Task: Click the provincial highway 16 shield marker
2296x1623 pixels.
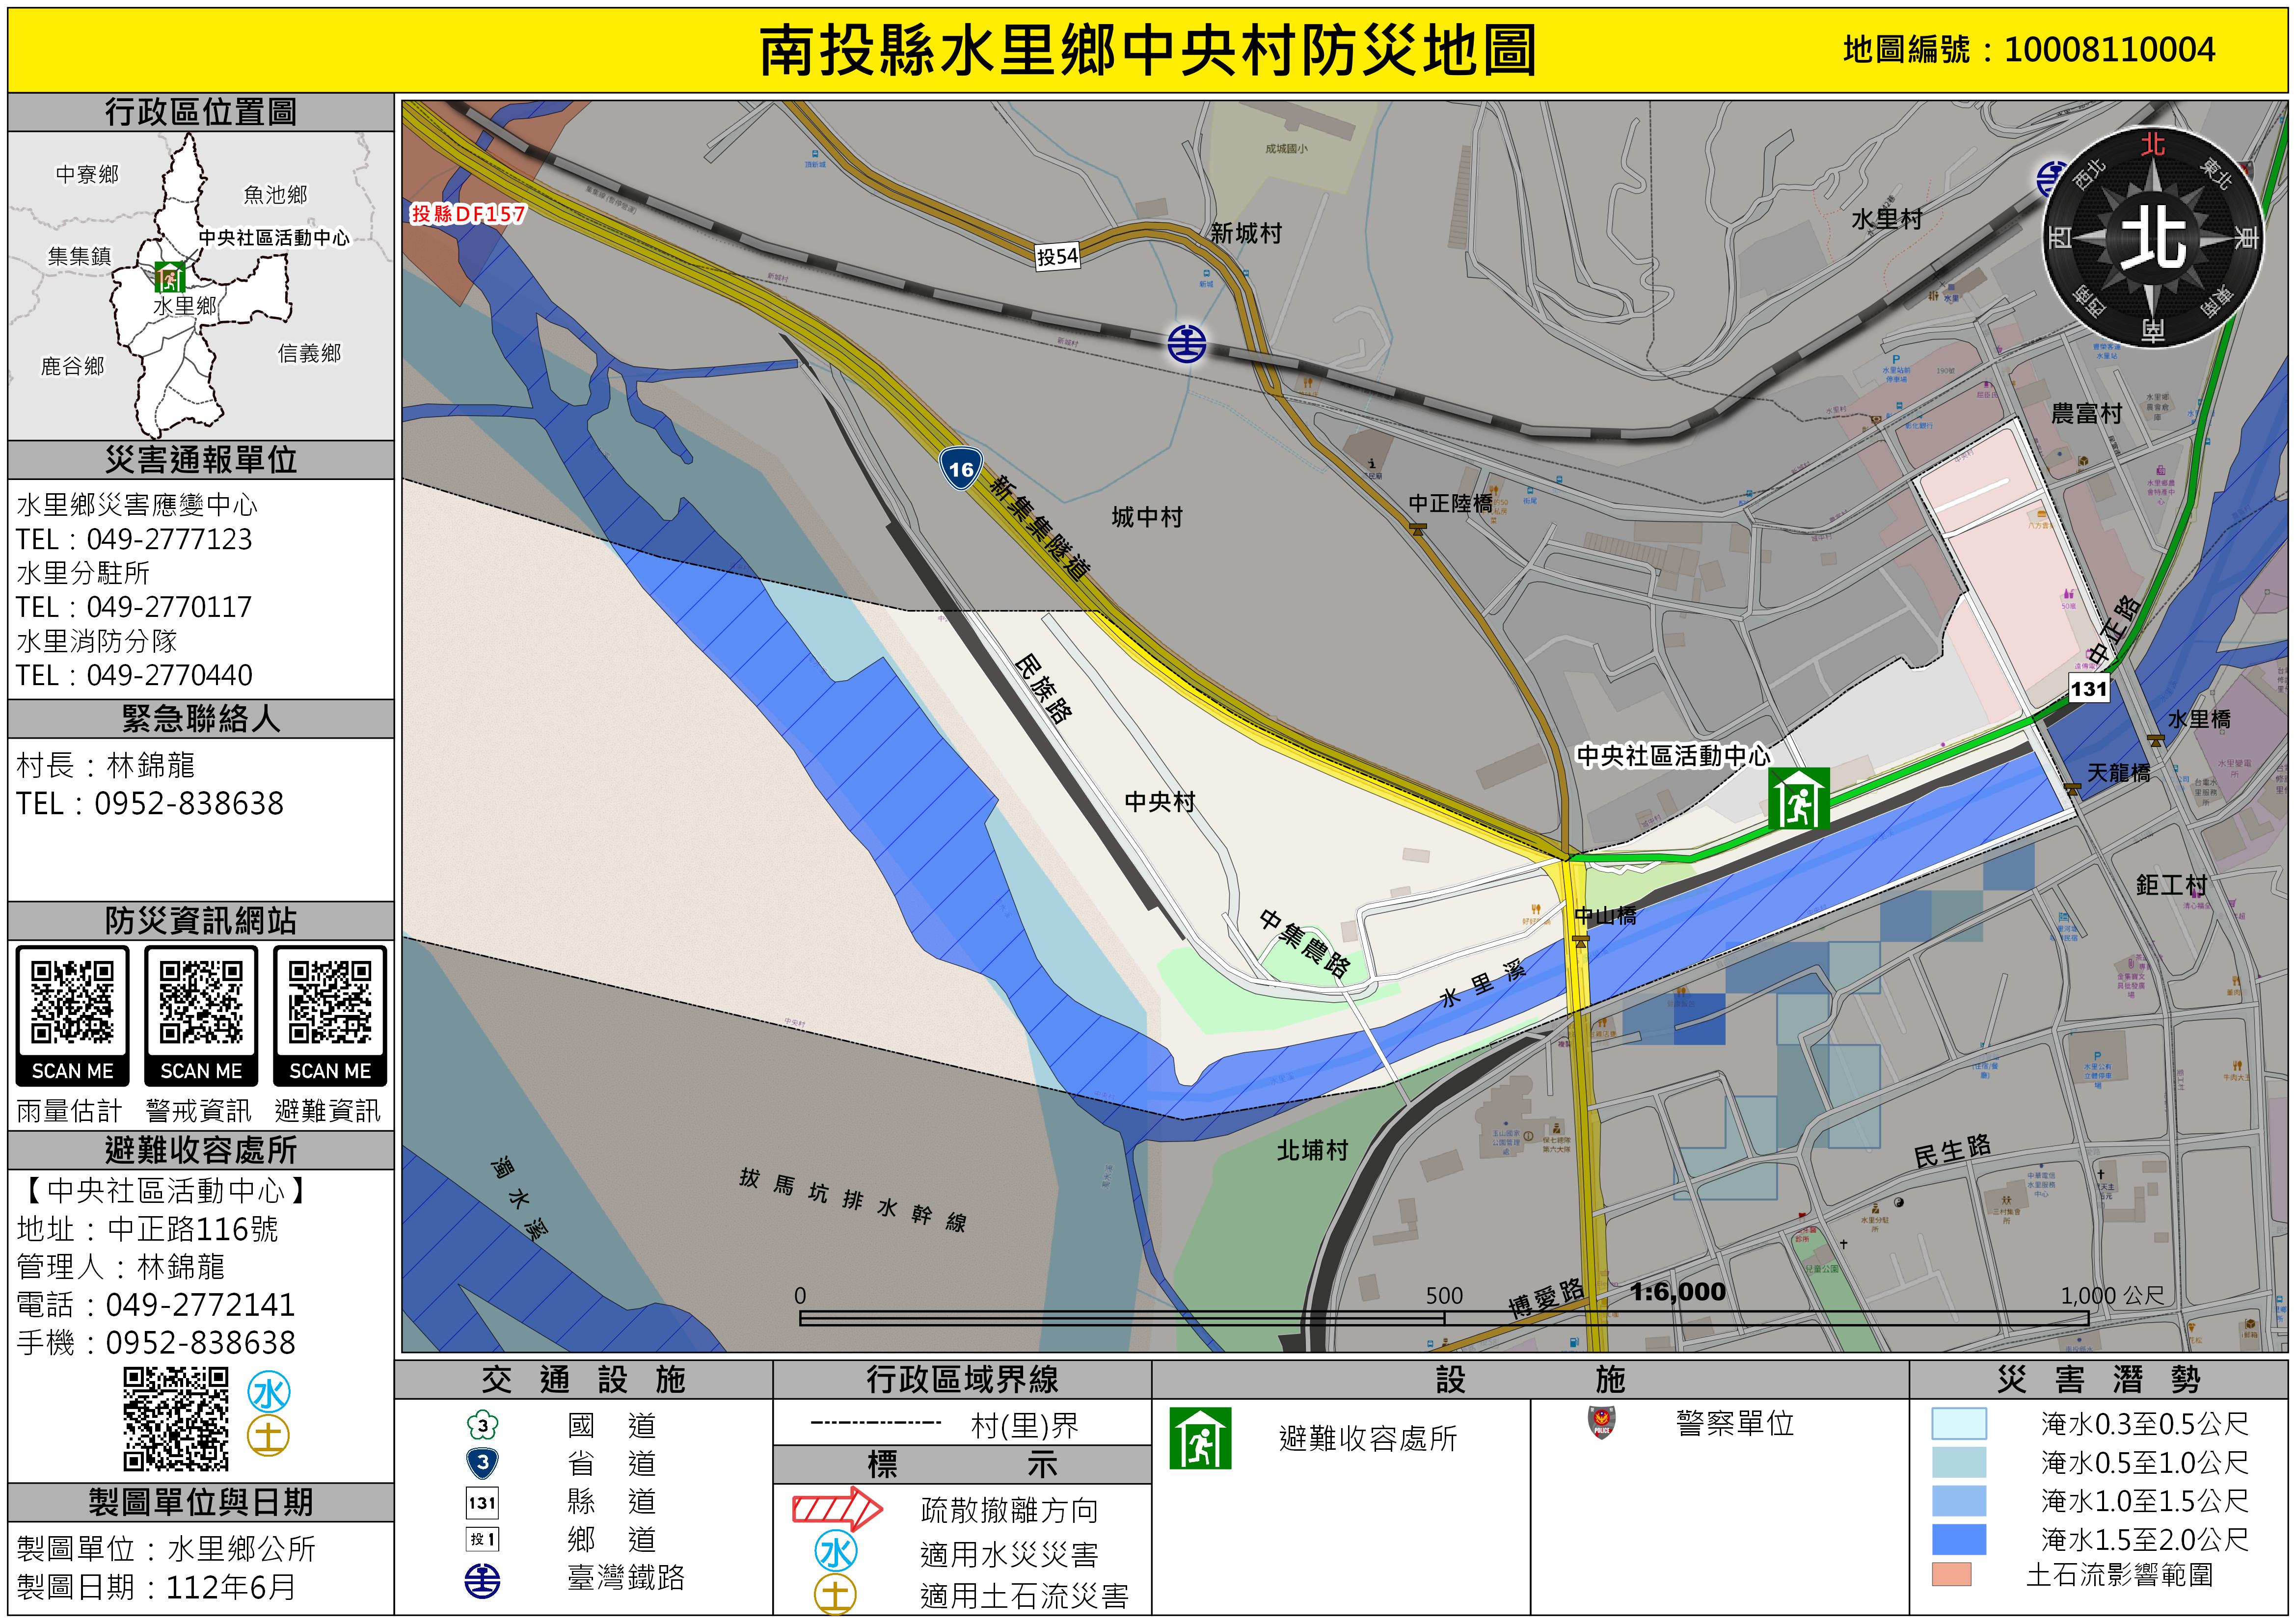Action: coord(960,469)
